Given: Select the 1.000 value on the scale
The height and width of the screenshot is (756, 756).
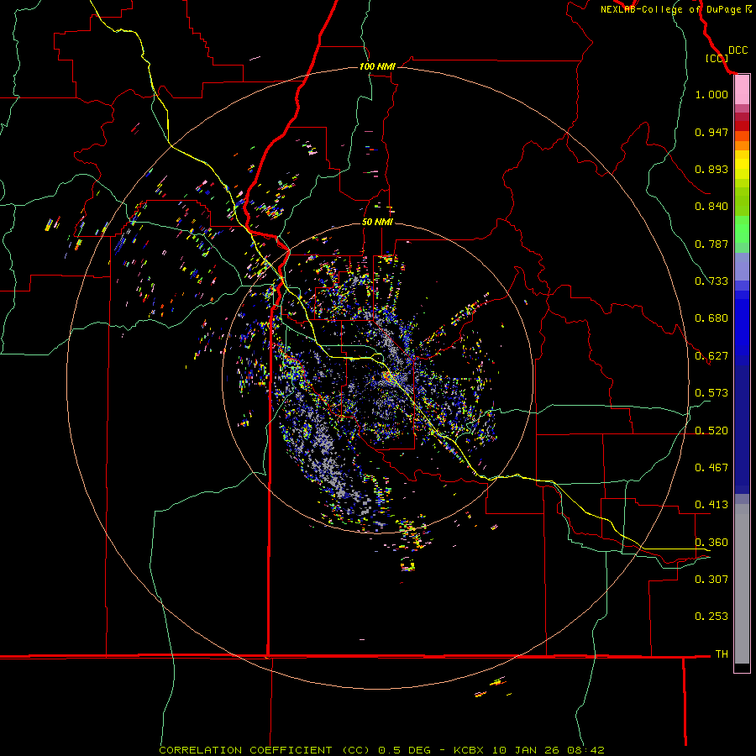Looking at the screenshot, I should [711, 94].
